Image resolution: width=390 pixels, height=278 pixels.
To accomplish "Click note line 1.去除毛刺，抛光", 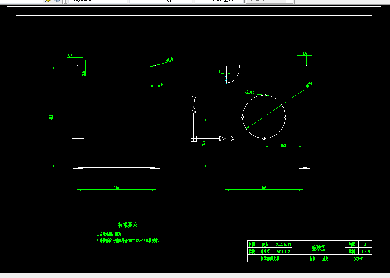I will (109, 234).
